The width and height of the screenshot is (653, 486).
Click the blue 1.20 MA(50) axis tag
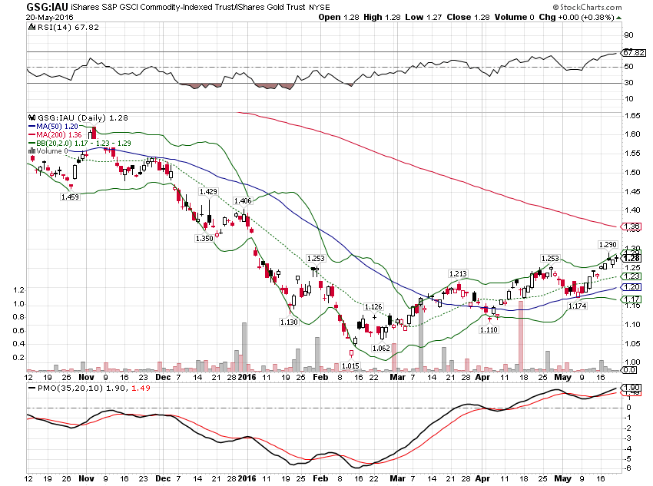(631, 286)
